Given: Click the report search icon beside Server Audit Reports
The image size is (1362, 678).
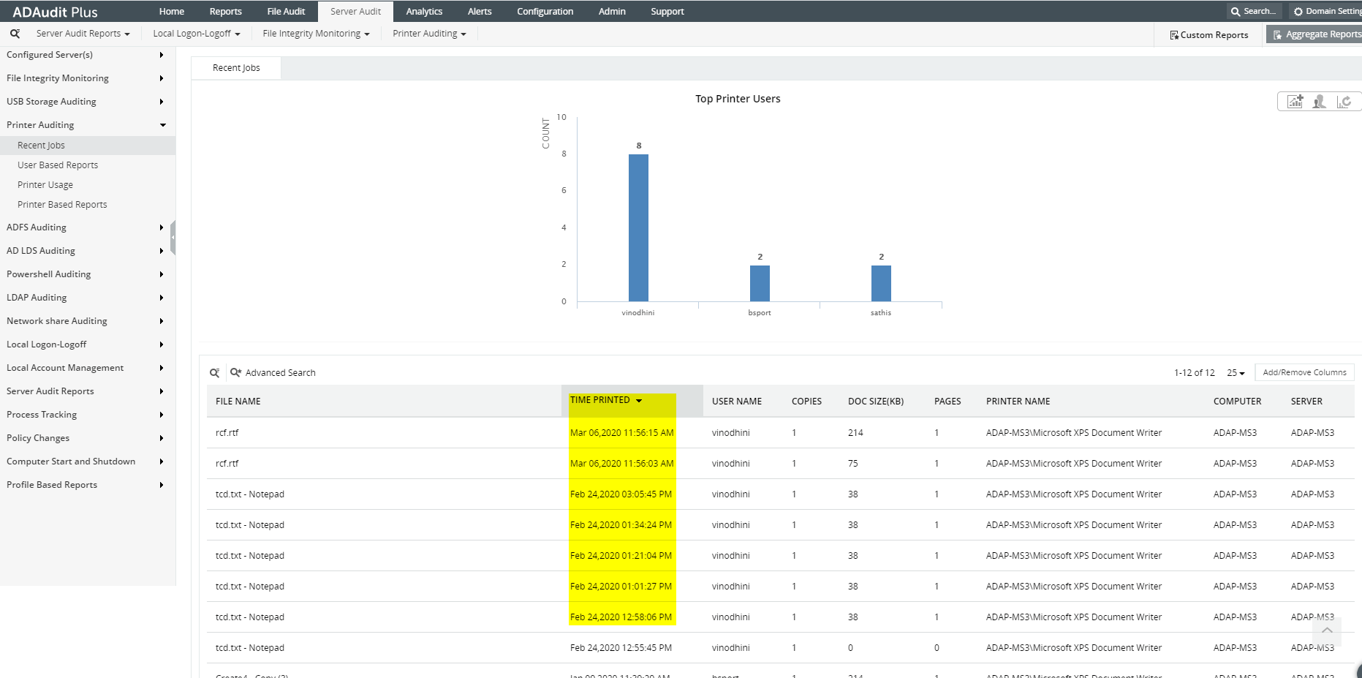Looking at the screenshot, I should coord(15,34).
